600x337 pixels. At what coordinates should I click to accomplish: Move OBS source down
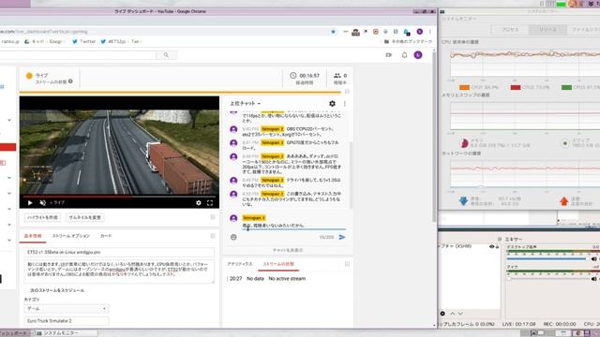[x=460, y=314]
